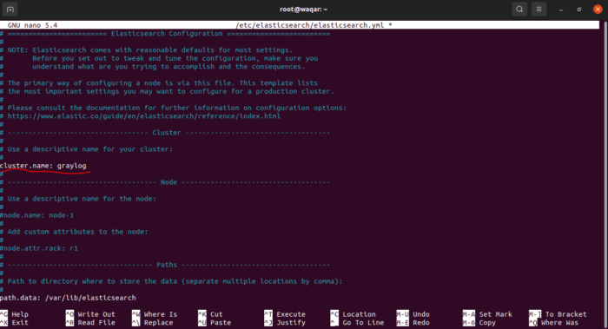This screenshot has width=608, height=329.
Task: Click the terminal search icon
Action: click(519, 10)
